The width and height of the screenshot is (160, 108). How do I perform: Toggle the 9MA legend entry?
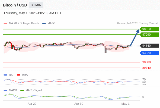click(22, 75)
